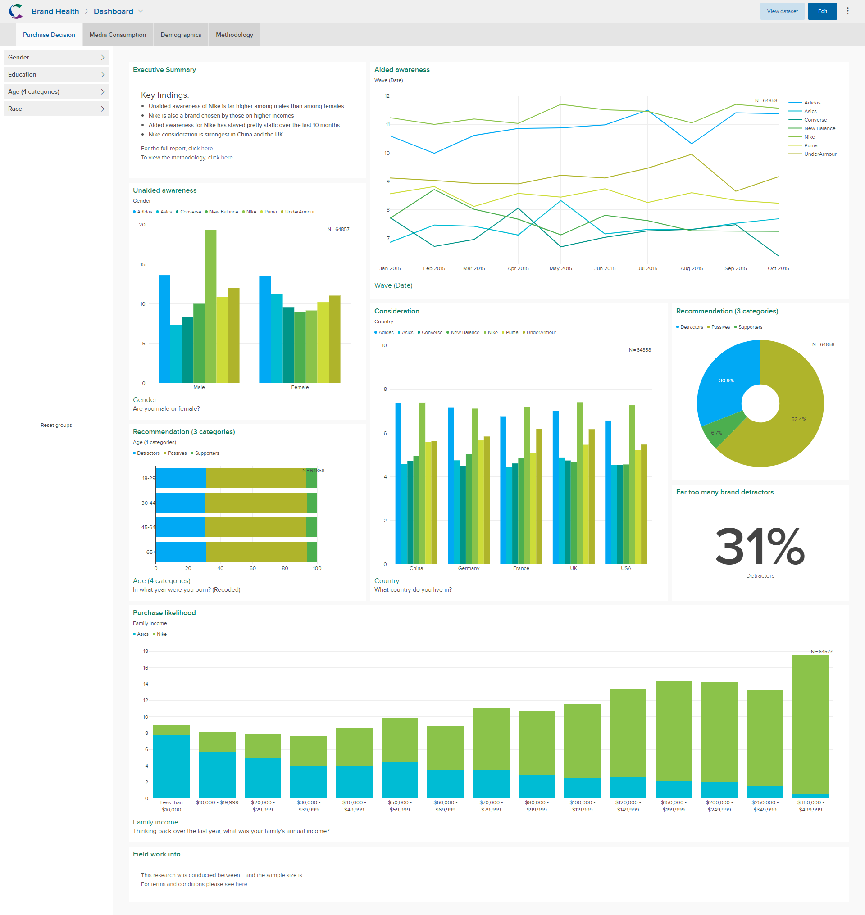865x915 pixels.
Task: Click the Edit button
Action: [822, 11]
